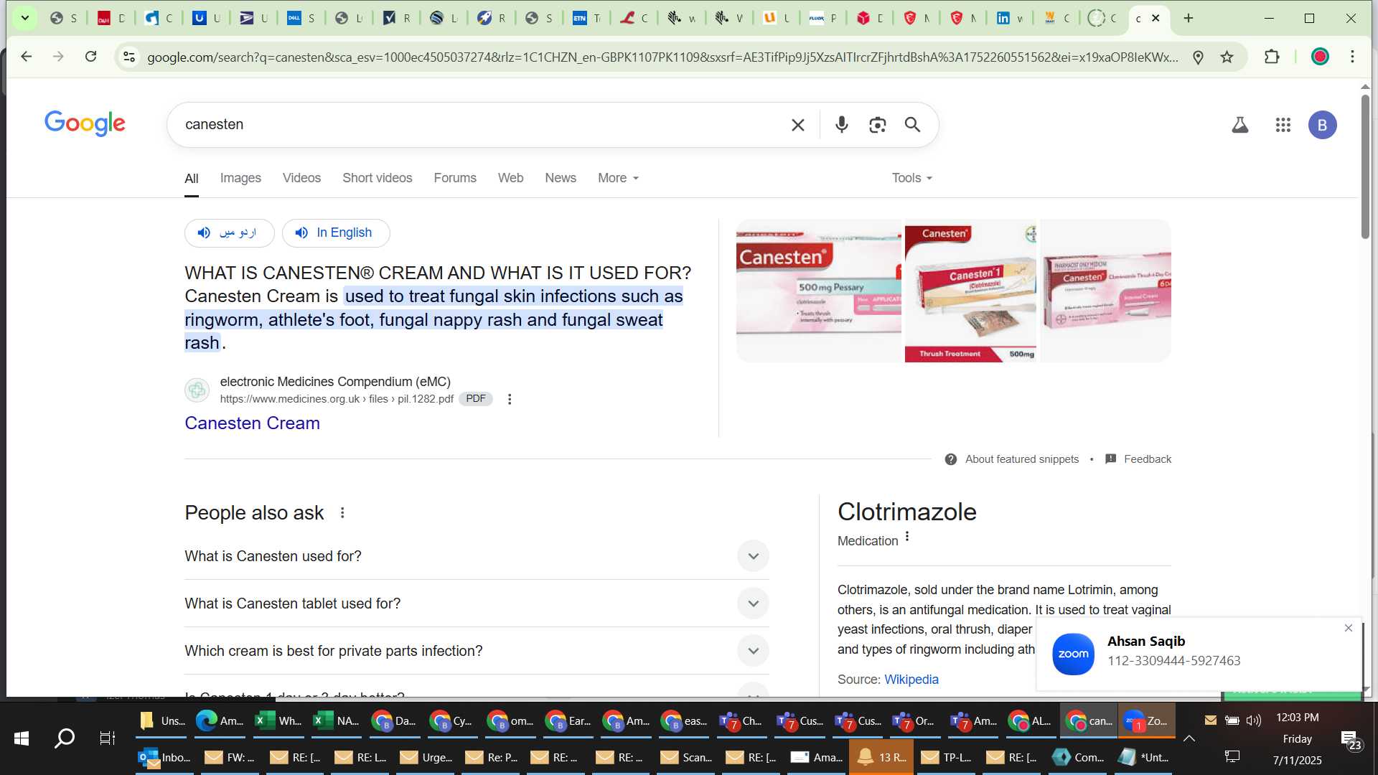Screen dimensions: 1378x775
Task: Switch to Videos results tab
Action: tap(301, 178)
